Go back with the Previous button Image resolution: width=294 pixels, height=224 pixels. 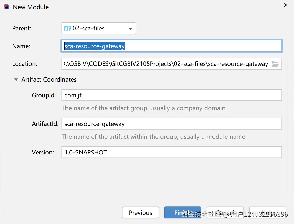(140, 213)
